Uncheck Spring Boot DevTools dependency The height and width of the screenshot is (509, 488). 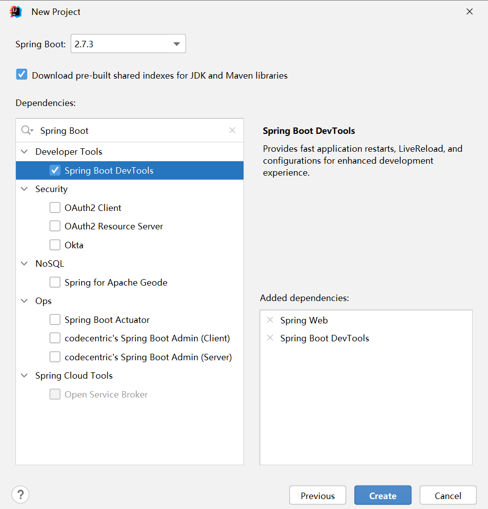coord(55,170)
